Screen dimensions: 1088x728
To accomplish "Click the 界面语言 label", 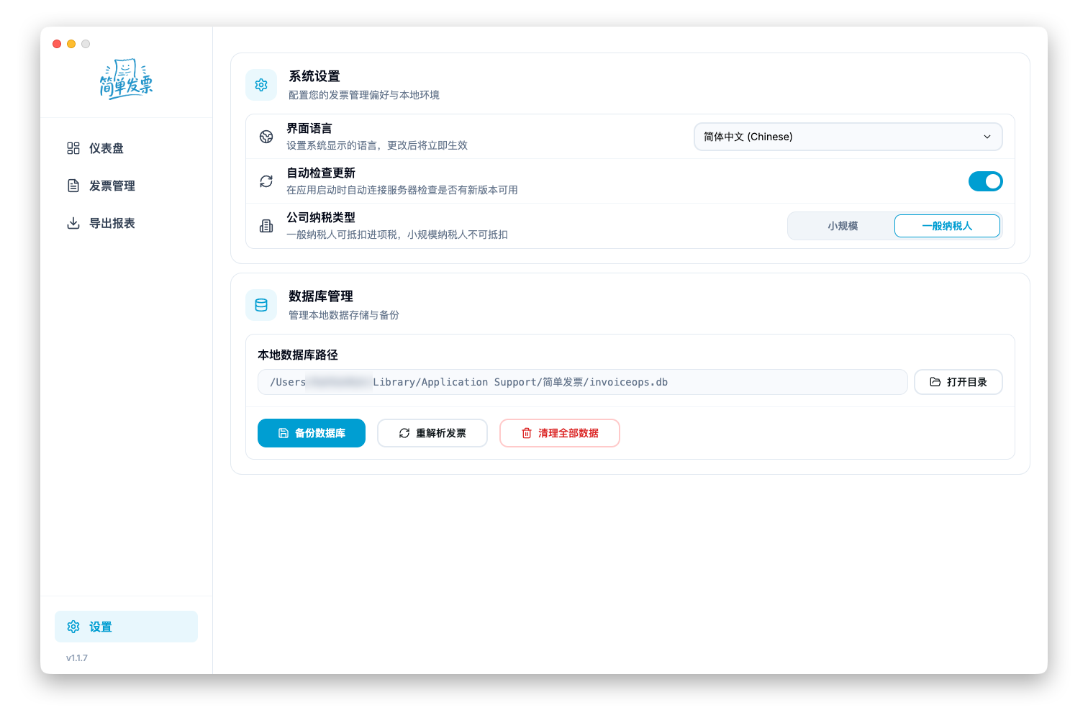I will [x=309, y=129].
